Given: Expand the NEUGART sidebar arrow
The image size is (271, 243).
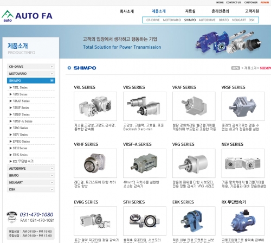Looking at the screenshot, I should pos(52,183).
